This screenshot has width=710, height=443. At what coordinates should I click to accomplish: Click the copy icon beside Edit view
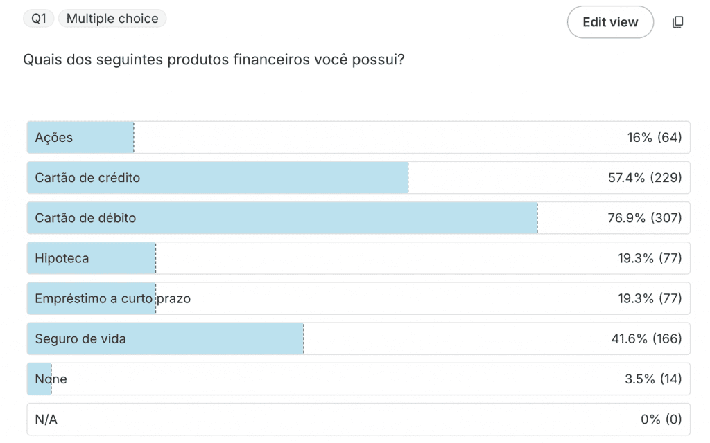[x=678, y=22]
